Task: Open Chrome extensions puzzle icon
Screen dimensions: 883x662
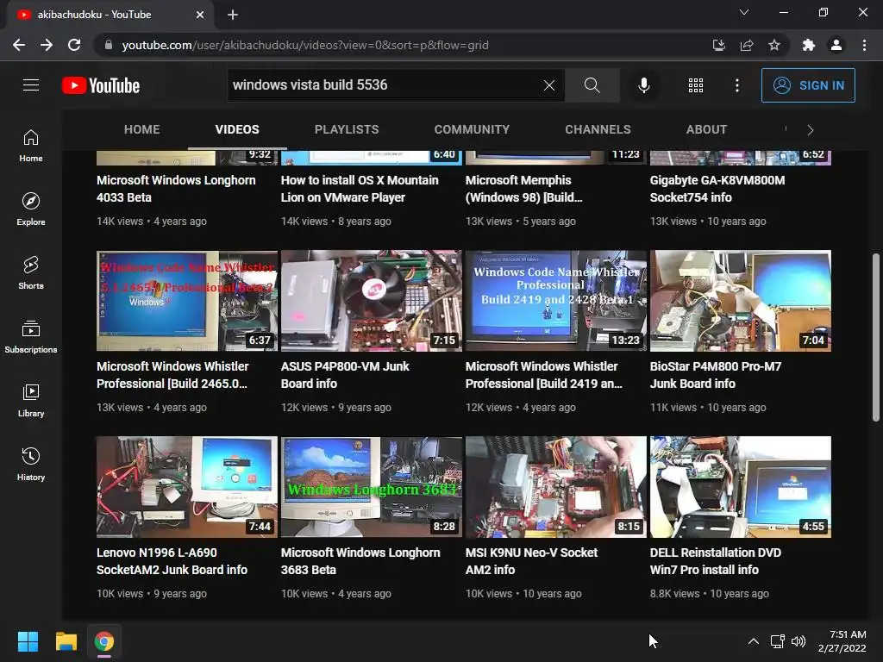Action: click(809, 45)
